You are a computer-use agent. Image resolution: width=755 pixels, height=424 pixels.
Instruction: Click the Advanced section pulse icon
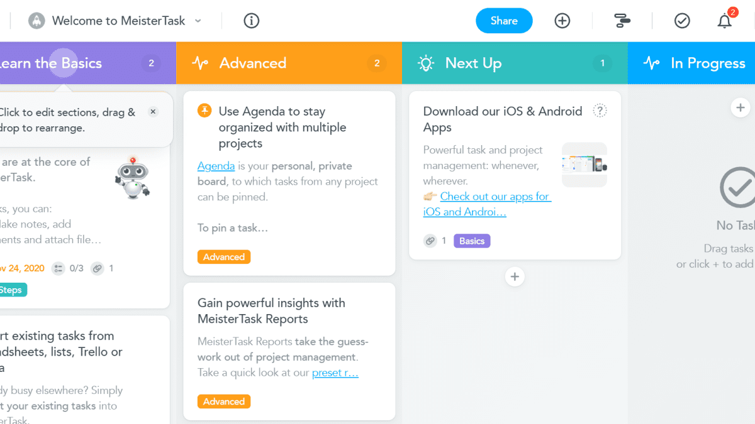[x=200, y=63]
